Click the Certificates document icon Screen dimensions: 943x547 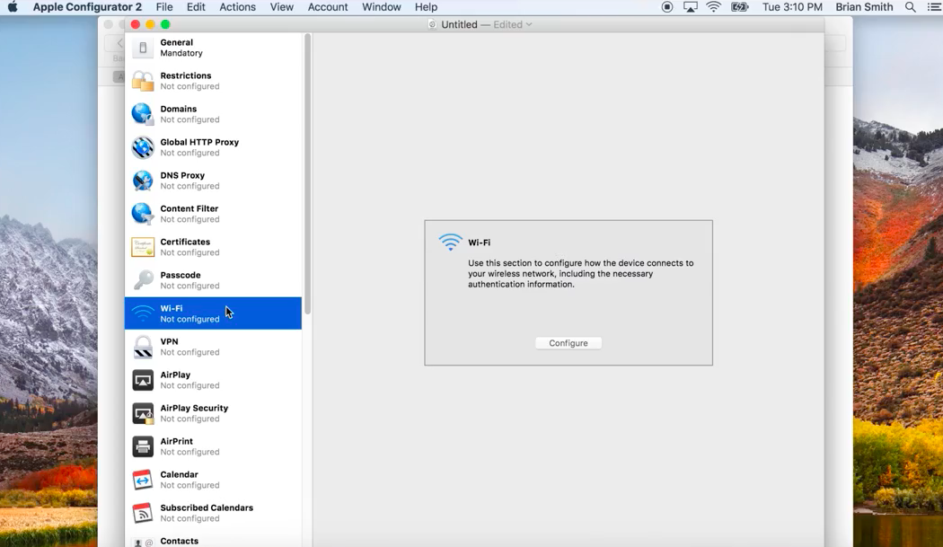coord(143,247)
